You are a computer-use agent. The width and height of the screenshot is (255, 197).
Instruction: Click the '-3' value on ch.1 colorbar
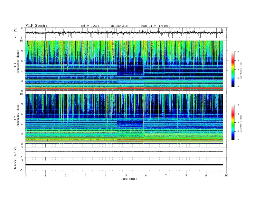coord(238,52)
